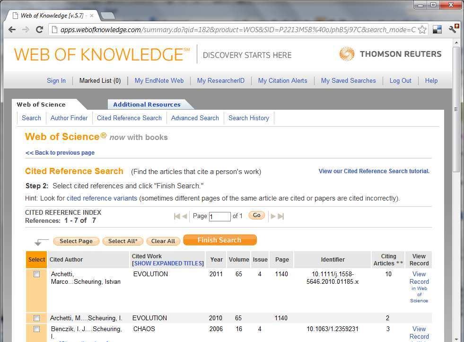Click the Web of Knowledge logo
Image resolution: width=464 pixels, height=342 pixels.
102,54
